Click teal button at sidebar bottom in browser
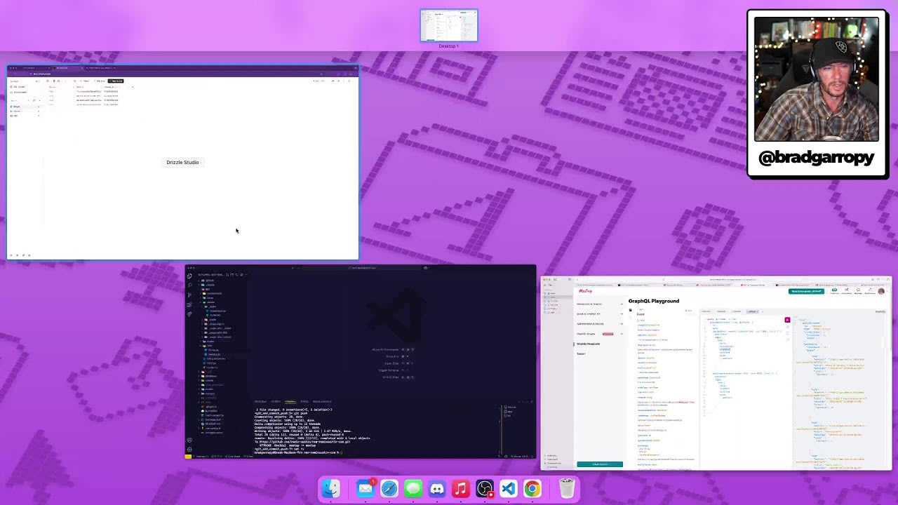 600,464
